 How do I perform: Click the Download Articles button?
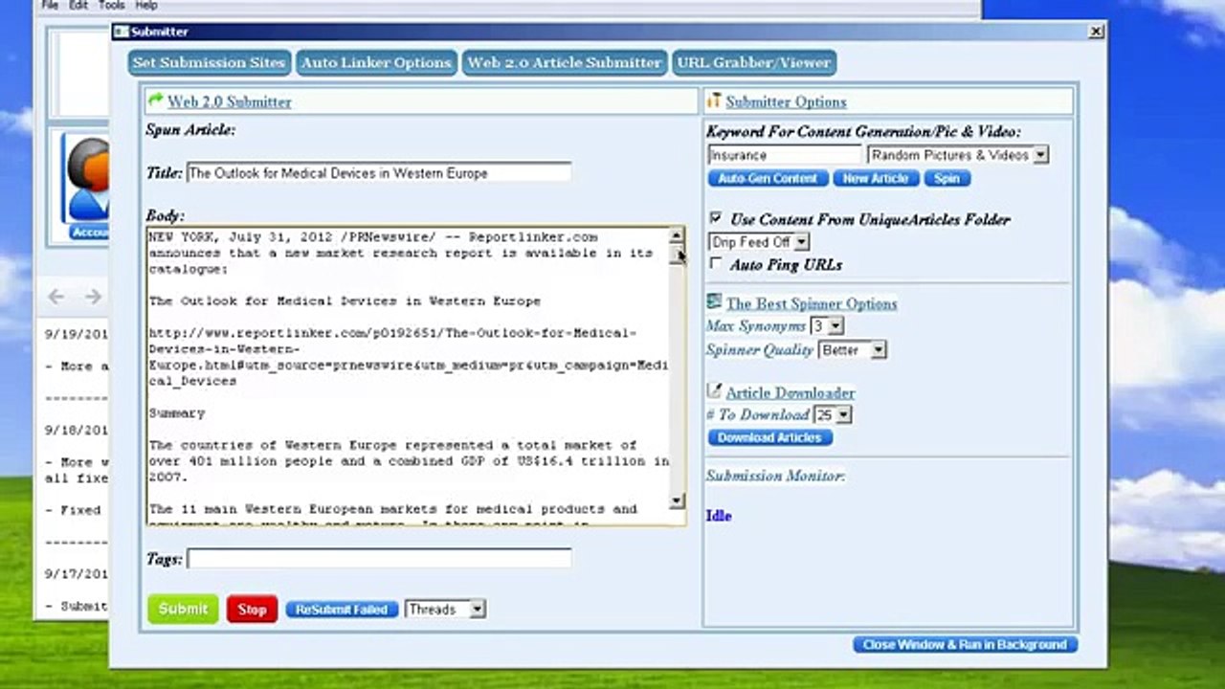(770, 437)
